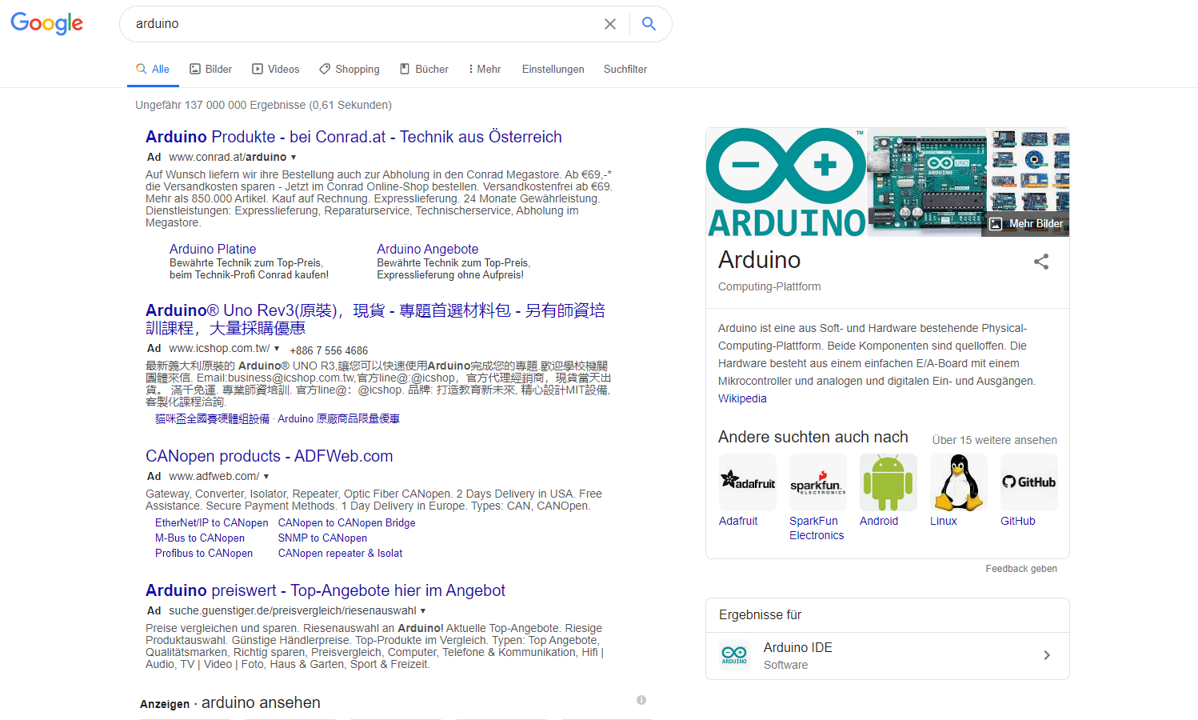Share the Arduino knowledge panel

tap(1040, 262)
